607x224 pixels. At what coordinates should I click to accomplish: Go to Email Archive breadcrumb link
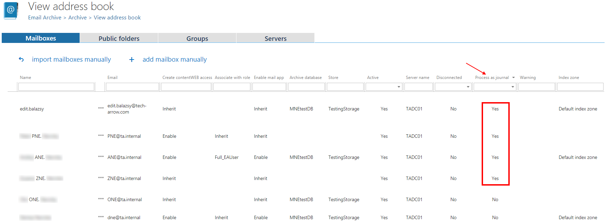[45, 18]
